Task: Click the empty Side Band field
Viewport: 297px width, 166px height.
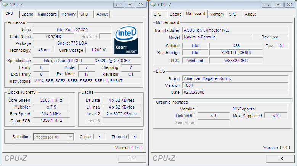Action: 214,122
